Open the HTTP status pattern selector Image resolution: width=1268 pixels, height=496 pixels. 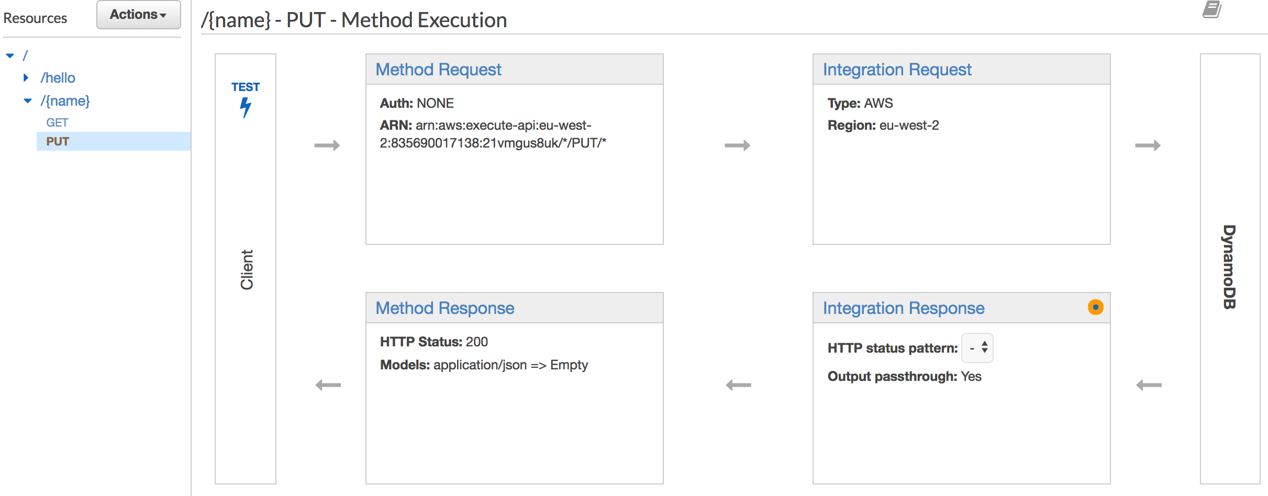pos(977,348)
